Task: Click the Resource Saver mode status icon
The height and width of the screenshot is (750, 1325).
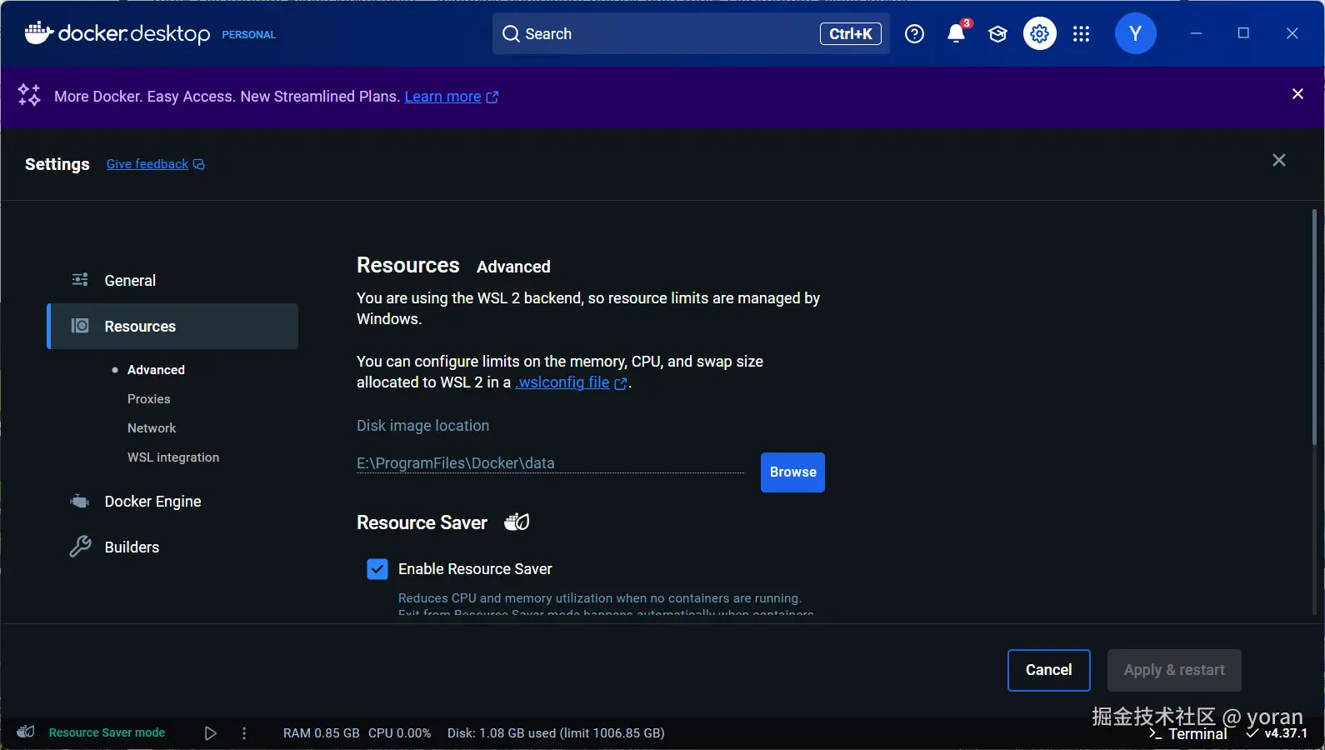Action: point(26,732)
